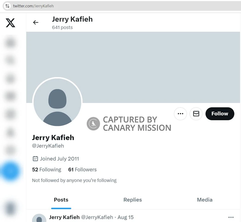
Task: Switch to the Replies tab
Action: (133, 200)
